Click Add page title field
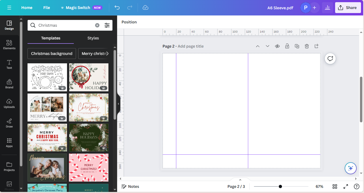364x193 pixels. coord(191,46)
